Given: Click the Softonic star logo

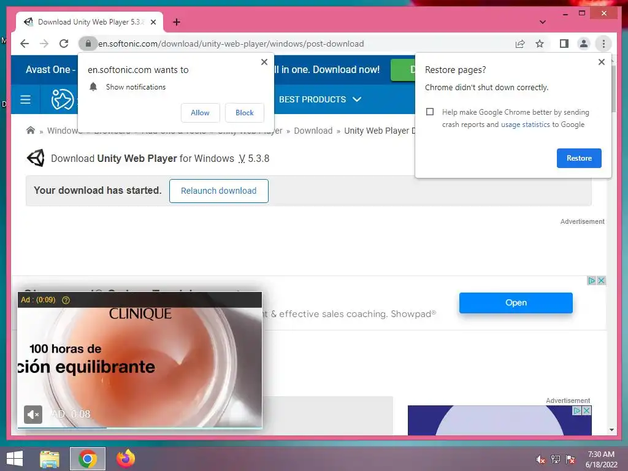Looking at the screenshot, I should (63, 99).
